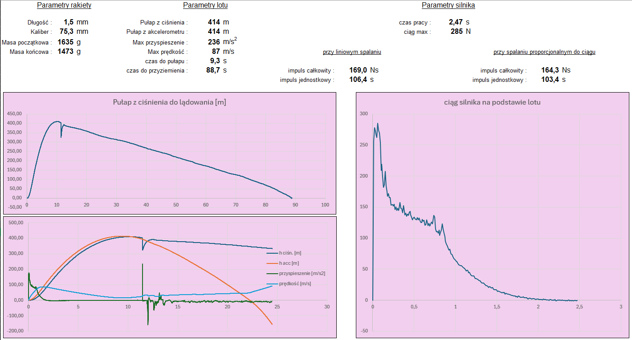Image resolution: width=632 pixels, height=340 pixels.
Task: Select the 'ciąg silnika na podstawie lotu' chart title
Action: point(493,102)
